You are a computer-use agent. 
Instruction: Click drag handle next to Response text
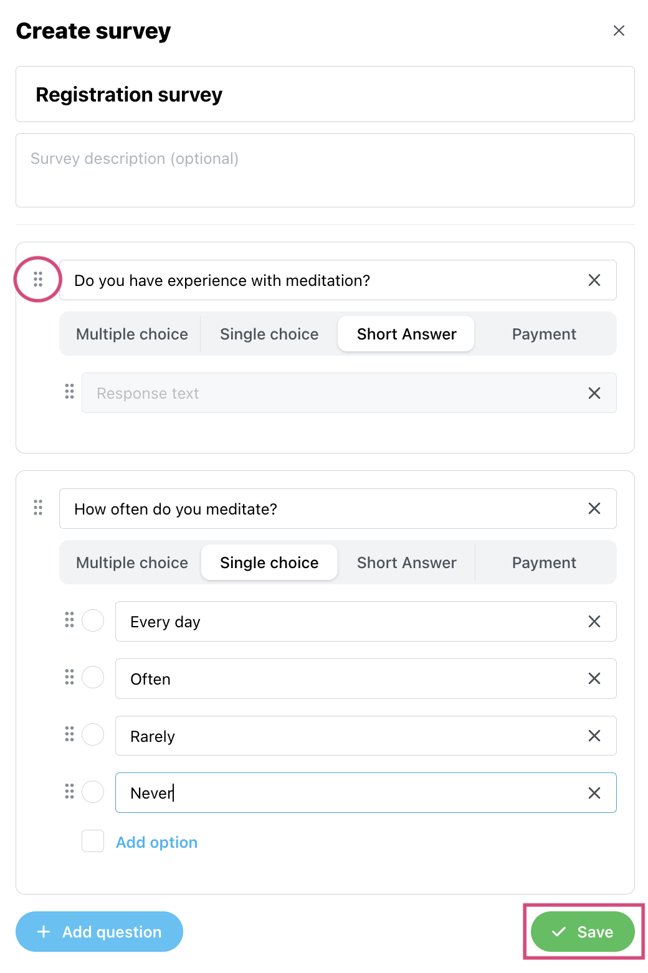69,391
